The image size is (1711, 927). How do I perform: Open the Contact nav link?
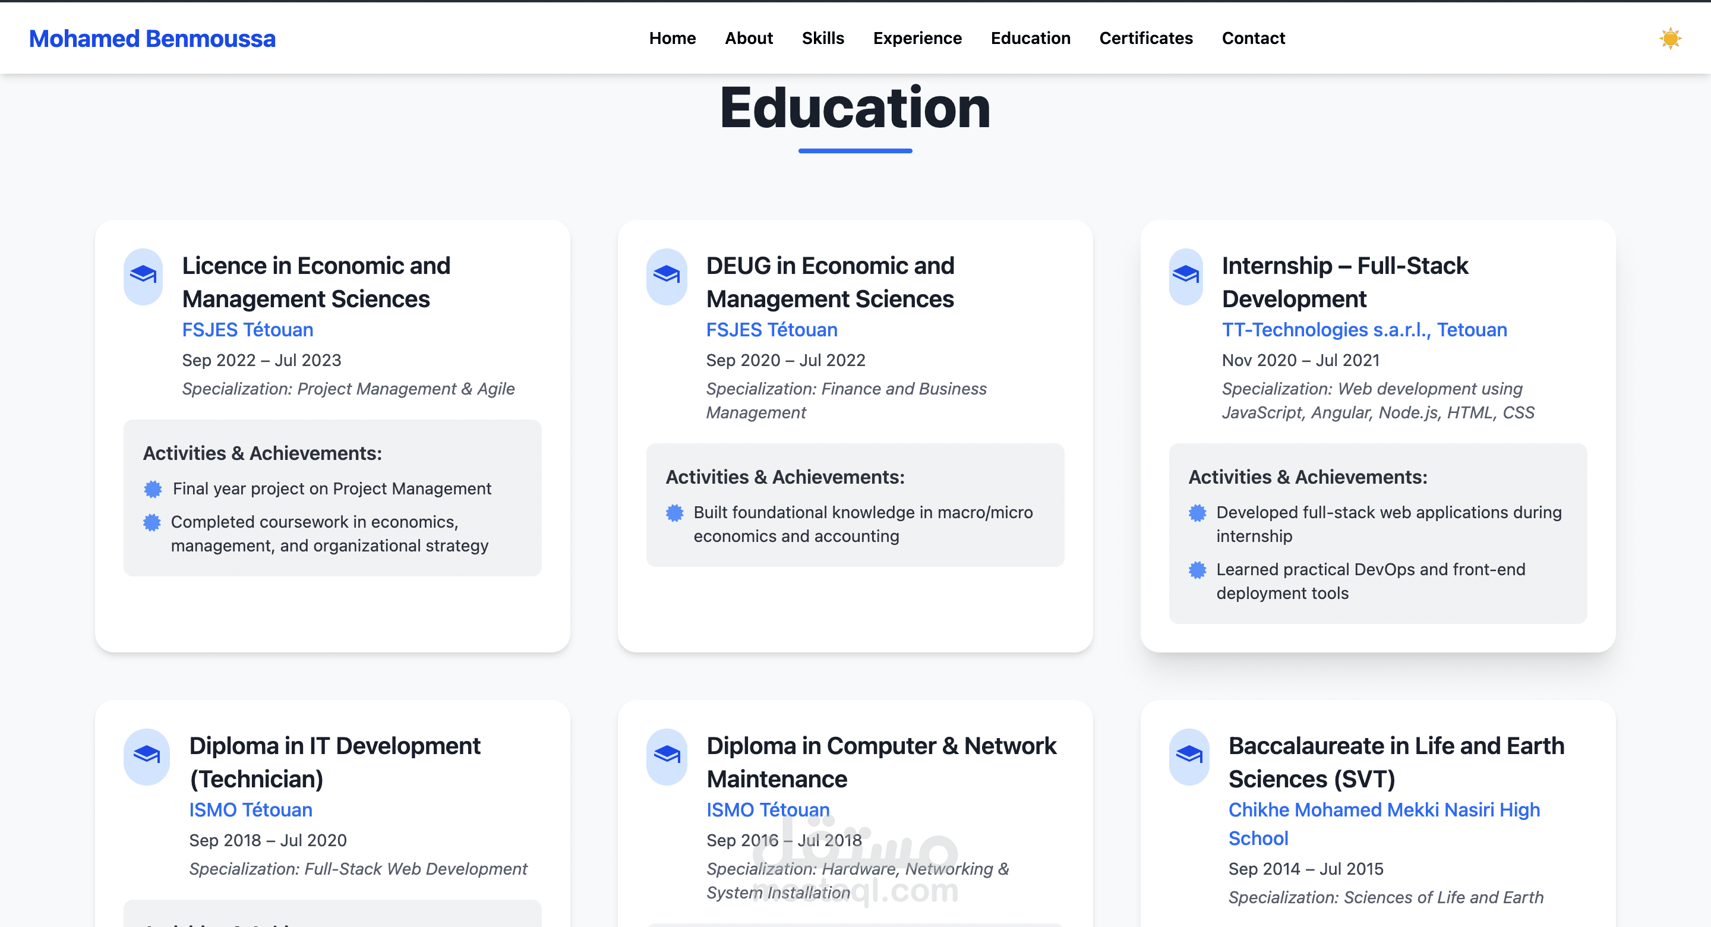(x=1253, y=39)
